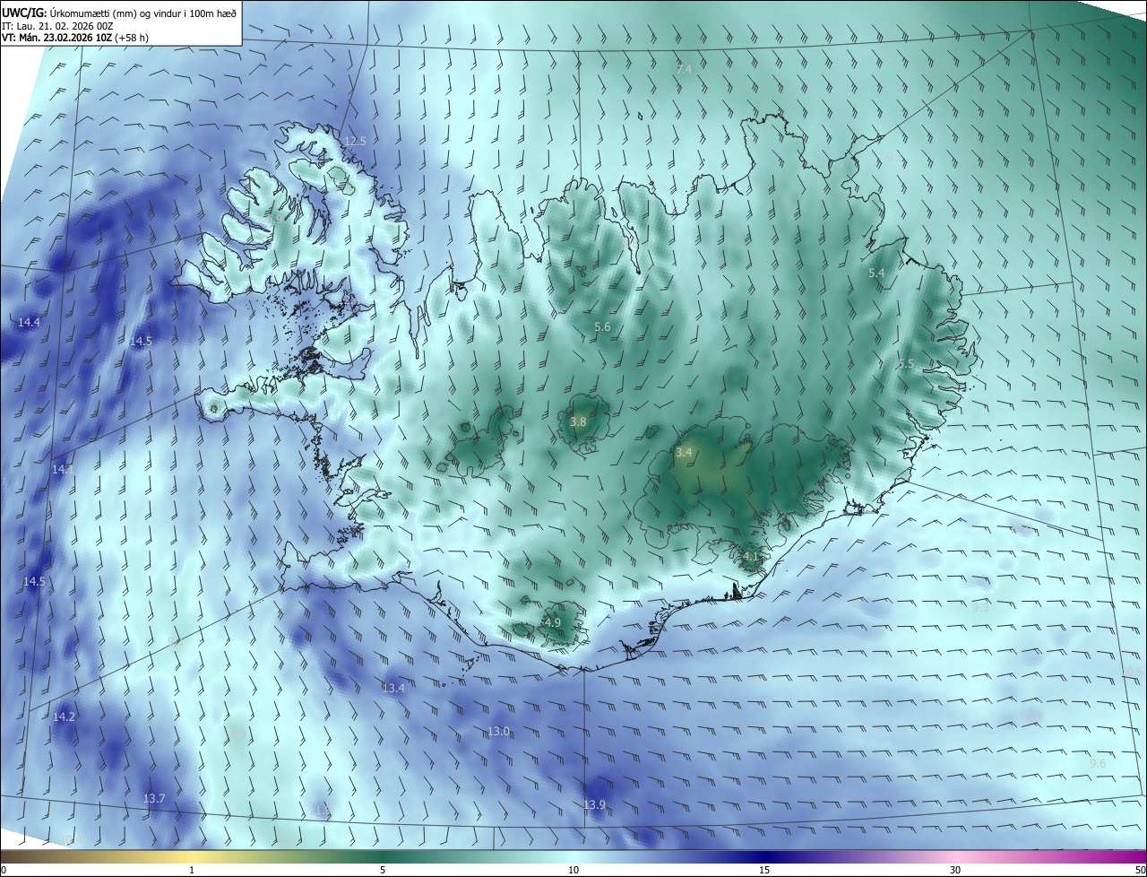Click the 7.4 value in the northern sea
Image resolution: width=1147 pixels, height=877 pixels.
click(684, 69)
